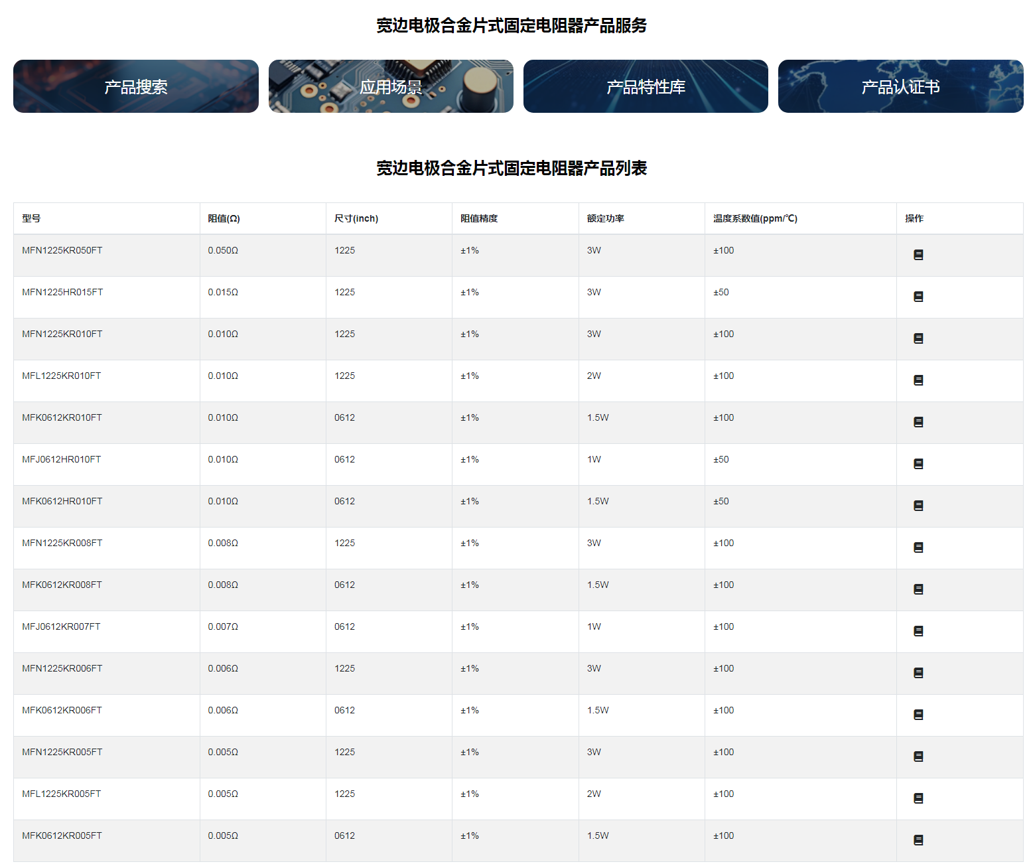The height and width of the screenshot is (866, 1033).
Task: Click the 温度系数值(ppm/℃) column header
Action: coord(755,218)
